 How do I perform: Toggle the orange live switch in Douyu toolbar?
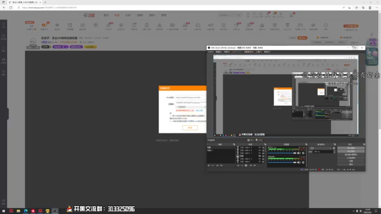pyautogui.click(x=44, y=25)
